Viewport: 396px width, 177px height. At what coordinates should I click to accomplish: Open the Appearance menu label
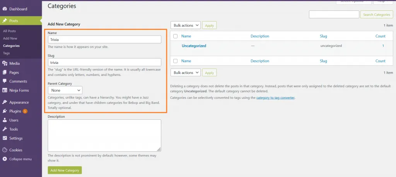(19, 102)
